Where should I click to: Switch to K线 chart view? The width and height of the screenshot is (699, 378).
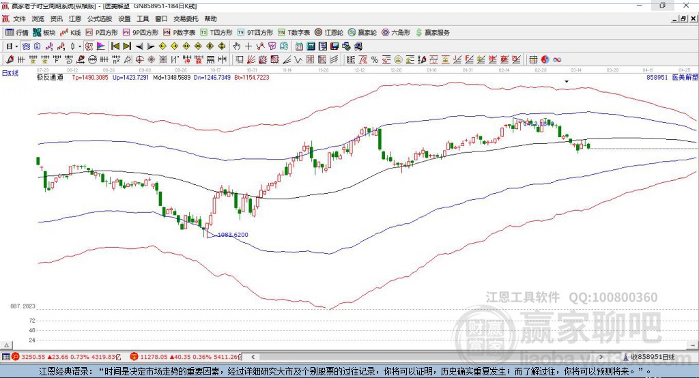coord(70,33)
